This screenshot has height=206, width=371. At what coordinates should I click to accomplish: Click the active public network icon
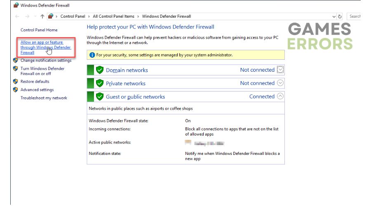point(188,143)
